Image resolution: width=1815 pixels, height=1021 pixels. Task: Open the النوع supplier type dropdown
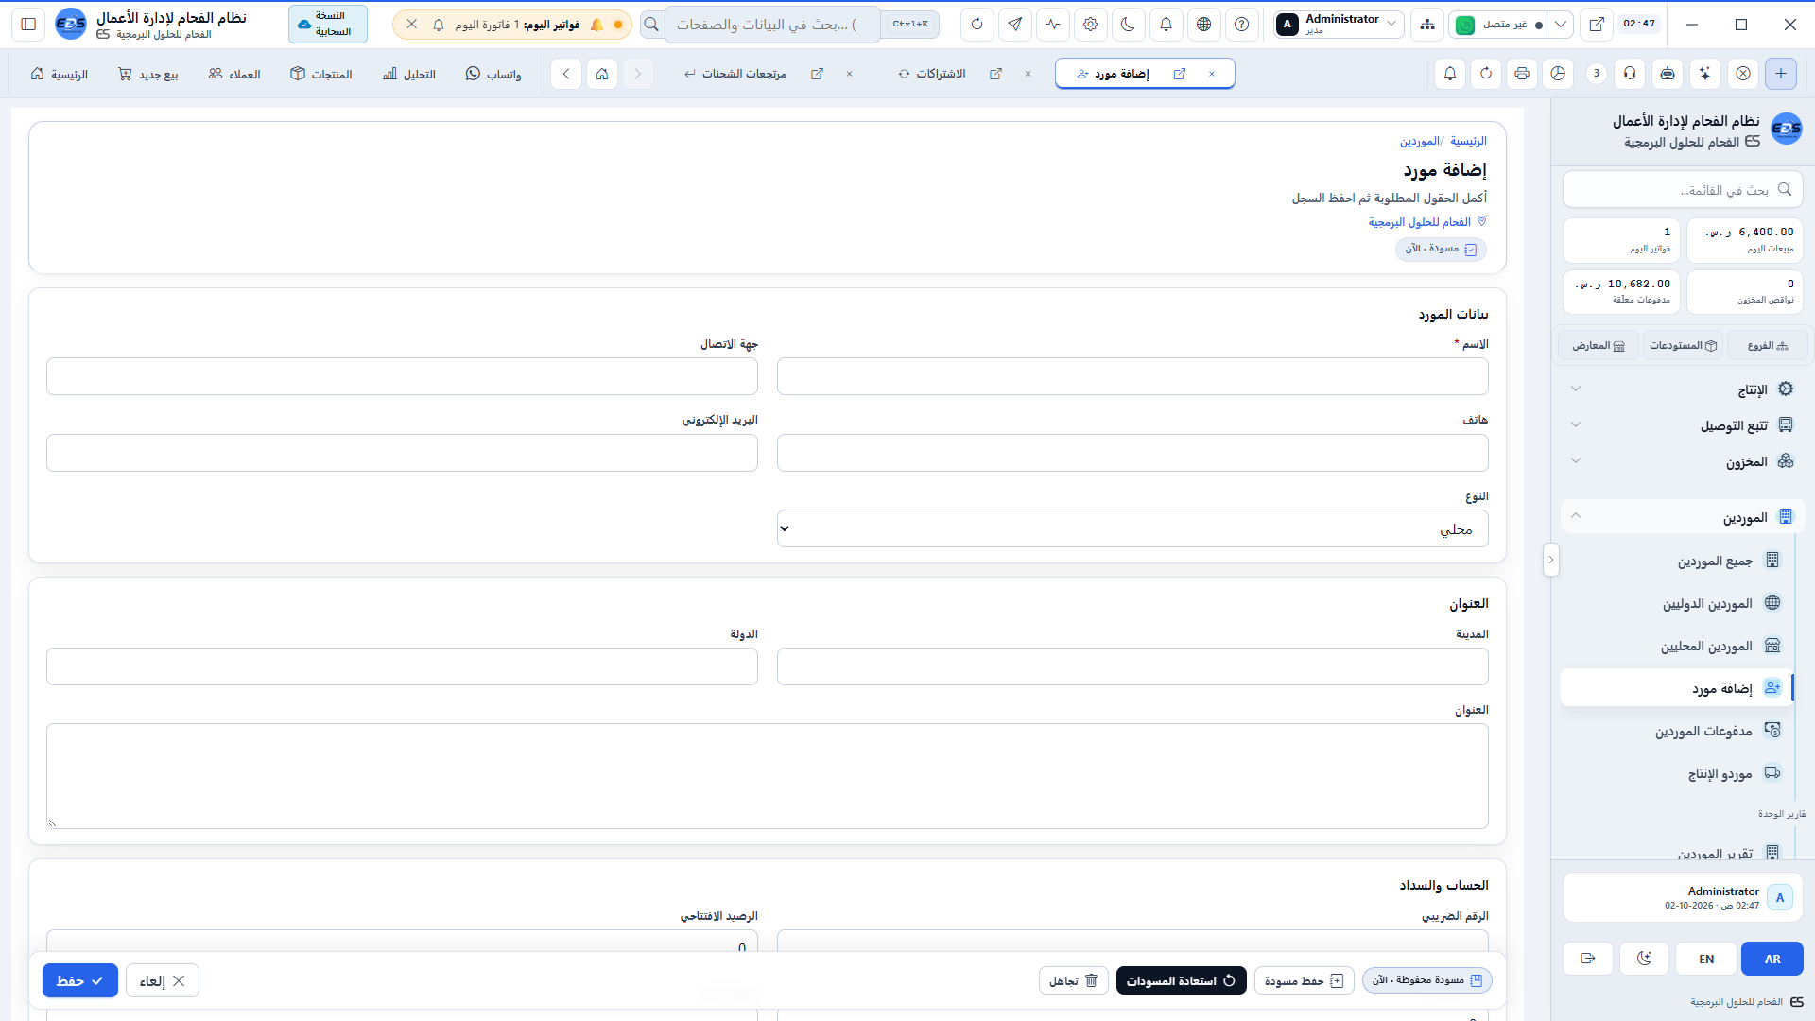click(x=1132, y=528)
